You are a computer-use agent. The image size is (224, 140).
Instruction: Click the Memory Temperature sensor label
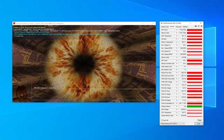click(167, 42)
